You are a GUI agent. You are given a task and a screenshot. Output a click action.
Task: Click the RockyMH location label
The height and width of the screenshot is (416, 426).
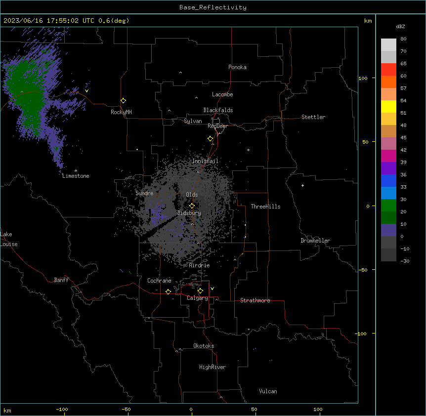coord(121,112)
